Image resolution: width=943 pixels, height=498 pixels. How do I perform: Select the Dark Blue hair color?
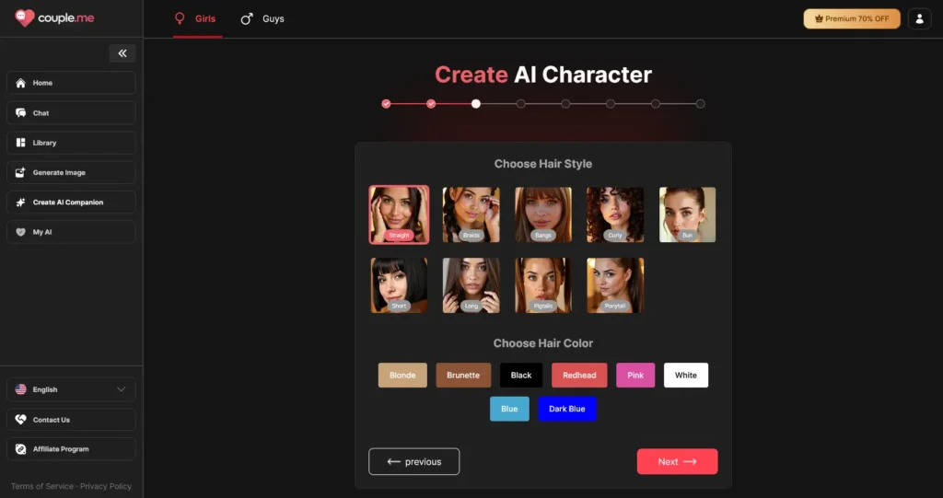(x=567, y=409)
